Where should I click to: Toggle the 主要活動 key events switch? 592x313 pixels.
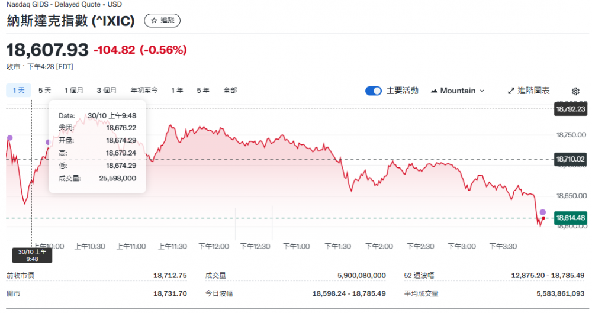(374, 91)
